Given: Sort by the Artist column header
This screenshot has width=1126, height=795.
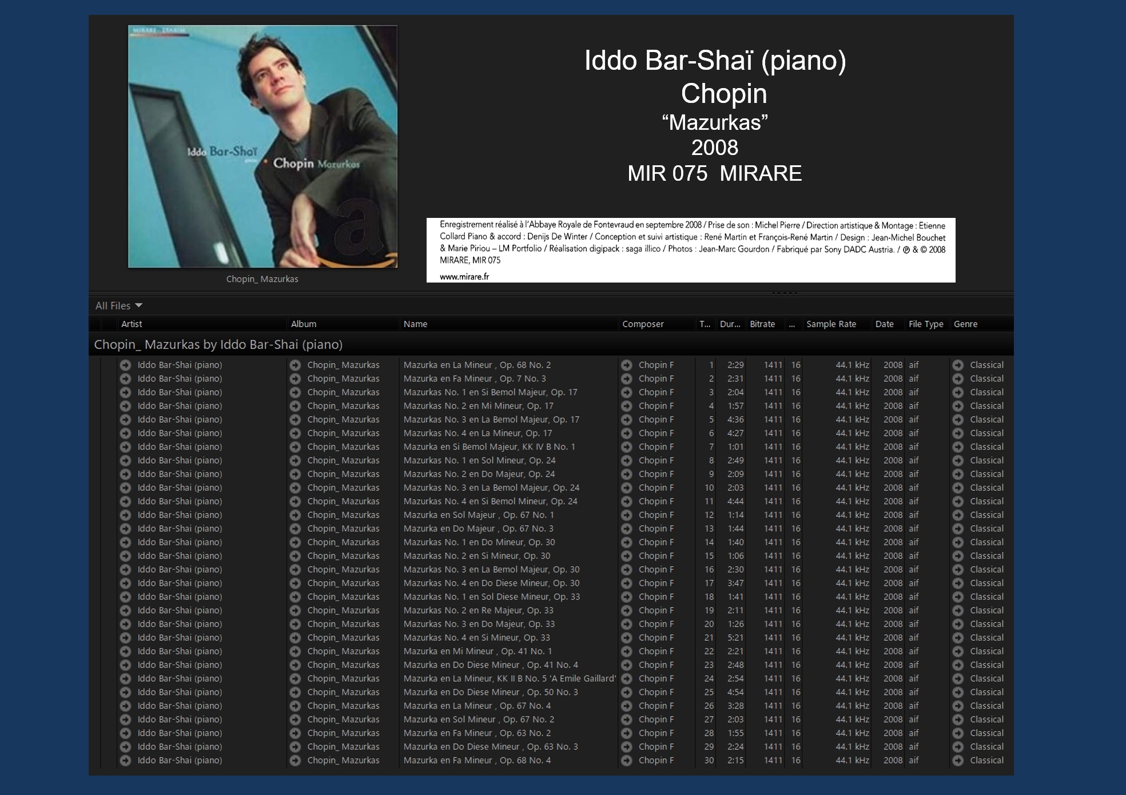Looking at the screenshot, I should (x=132, y=324).
